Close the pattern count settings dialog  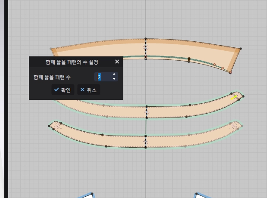point(117,62)
